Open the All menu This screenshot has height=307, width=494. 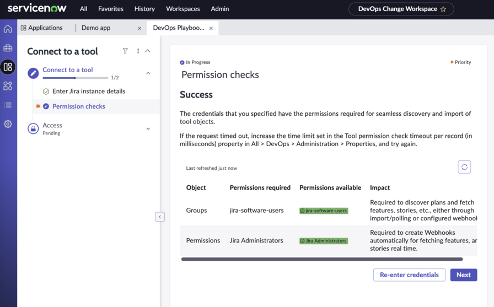tap(83, 9)
